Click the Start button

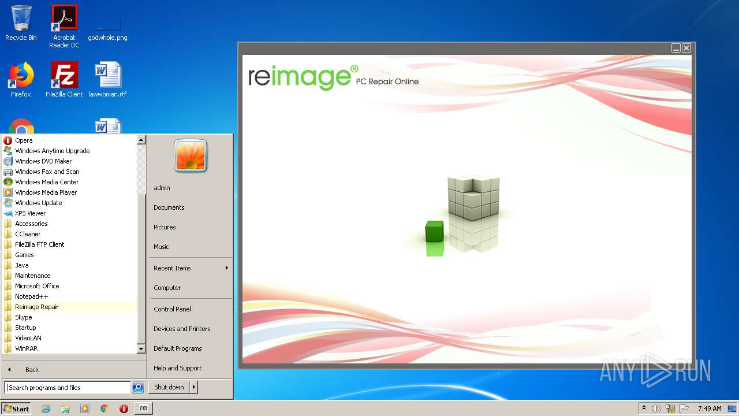click(16, 408)
